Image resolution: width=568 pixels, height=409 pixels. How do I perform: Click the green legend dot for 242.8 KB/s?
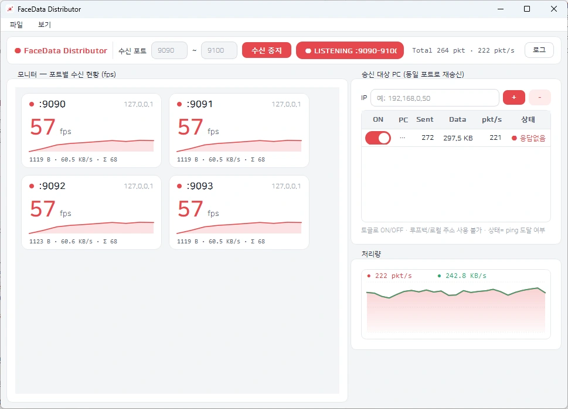click(x=439, y=276)
